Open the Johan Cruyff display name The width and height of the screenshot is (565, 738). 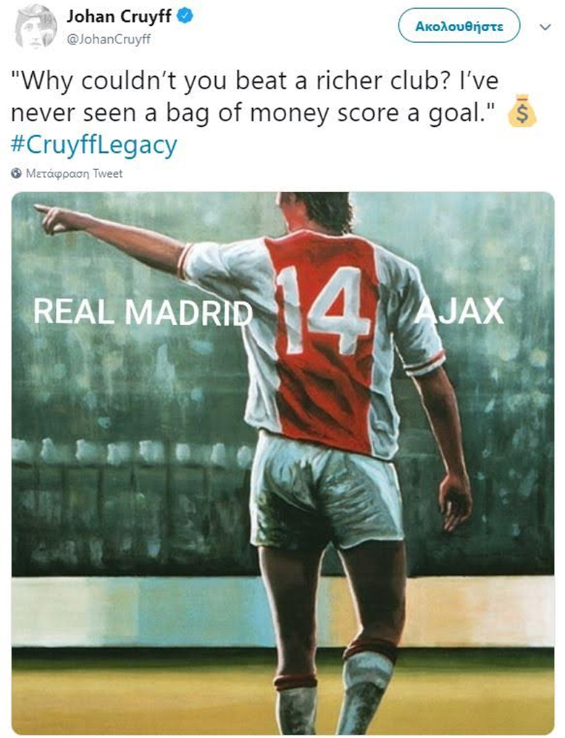click(119, 17)
